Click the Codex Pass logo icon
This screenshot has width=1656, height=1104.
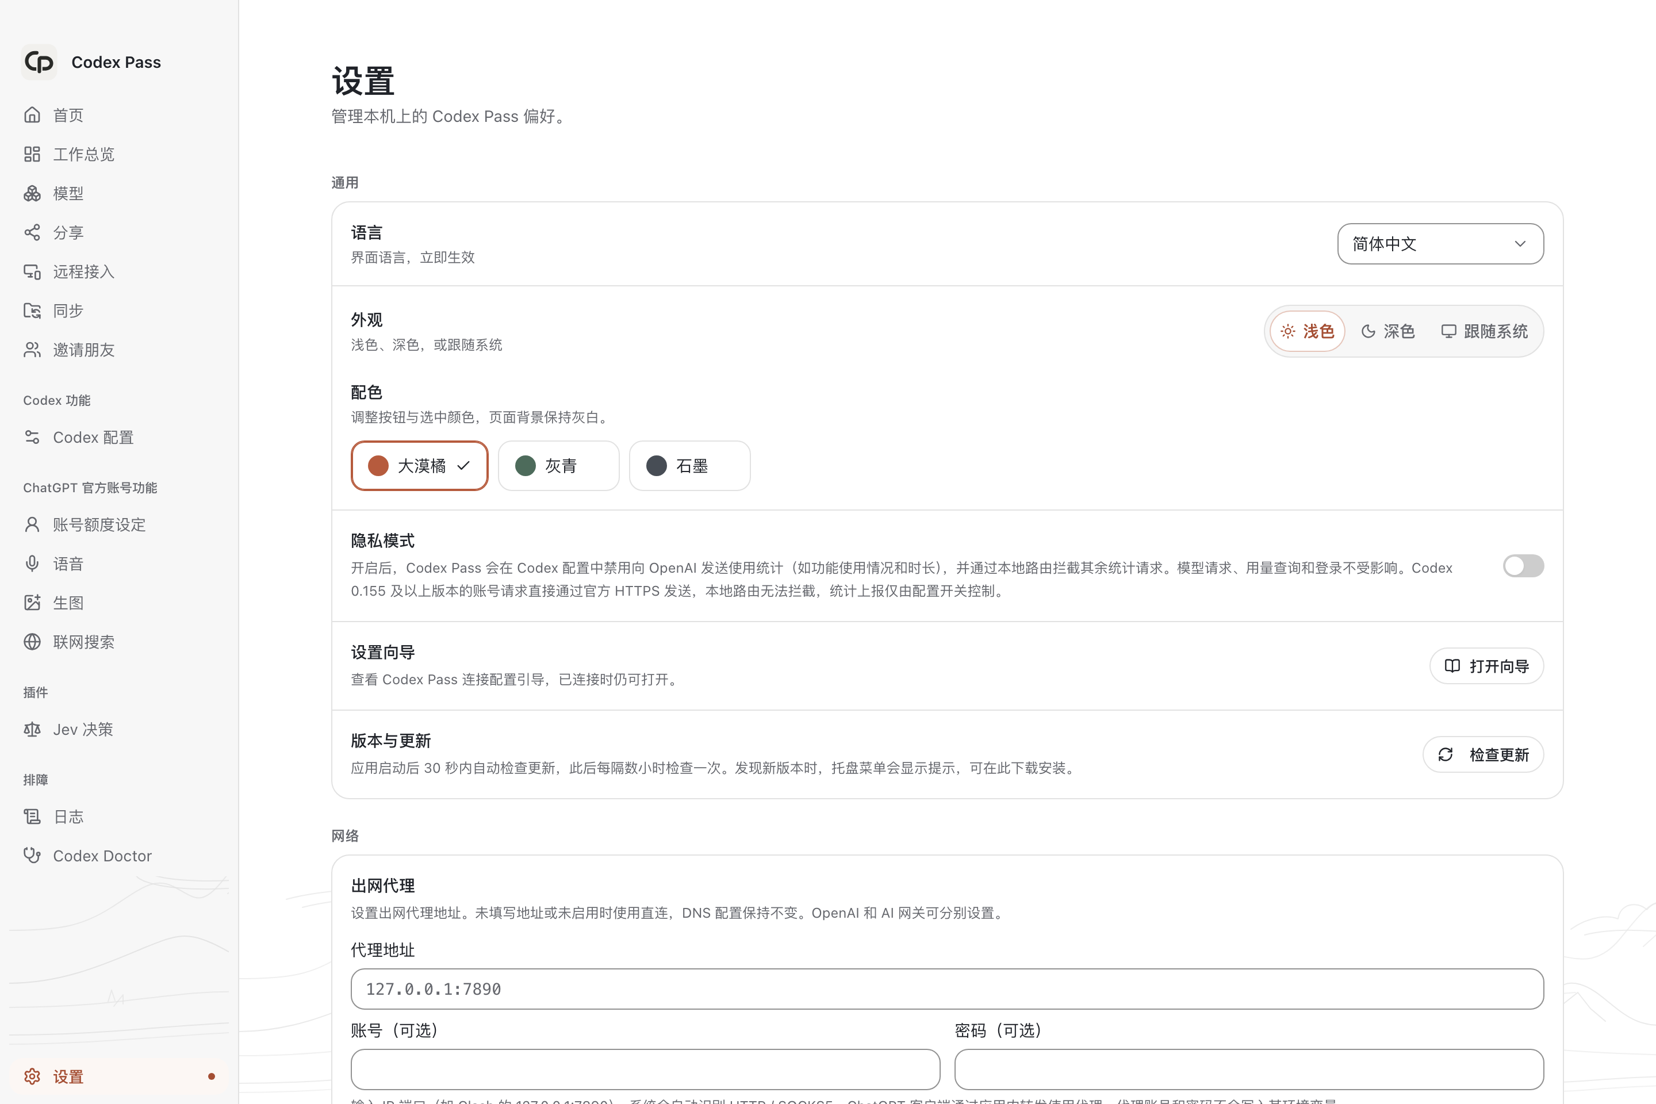[x=39, y=62]
